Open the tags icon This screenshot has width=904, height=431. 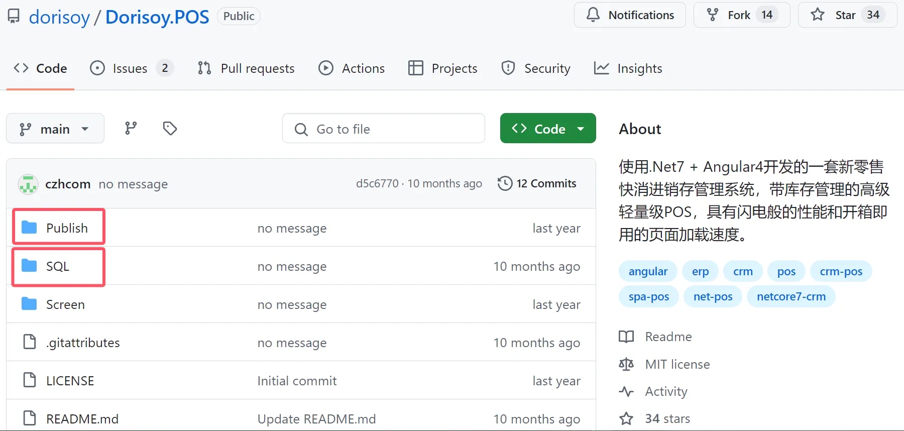(x=170, y=129)
